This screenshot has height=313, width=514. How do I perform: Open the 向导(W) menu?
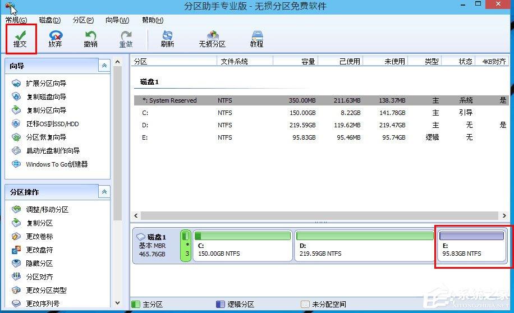pos(117,20)
